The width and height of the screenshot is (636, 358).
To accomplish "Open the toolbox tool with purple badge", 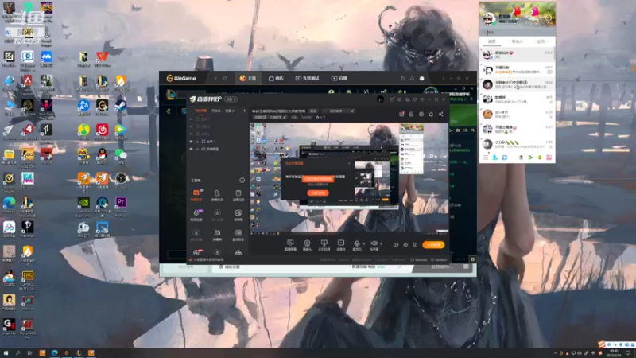I will coord(196,215).
